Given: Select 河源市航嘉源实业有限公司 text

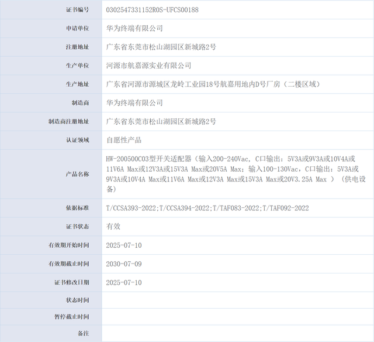Looking at the screenshot, I should coord(148,66).
